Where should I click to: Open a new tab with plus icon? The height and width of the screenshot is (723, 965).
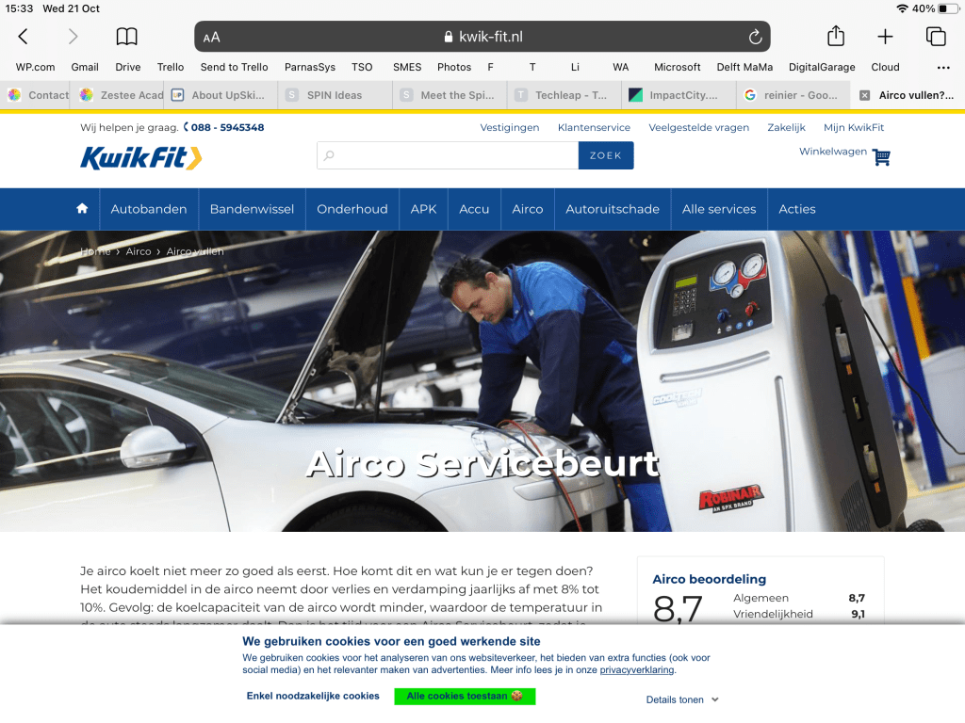pos(885,37)
